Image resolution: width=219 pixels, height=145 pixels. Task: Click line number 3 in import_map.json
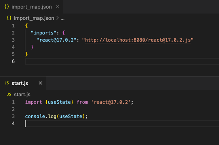tap(13, 40)
